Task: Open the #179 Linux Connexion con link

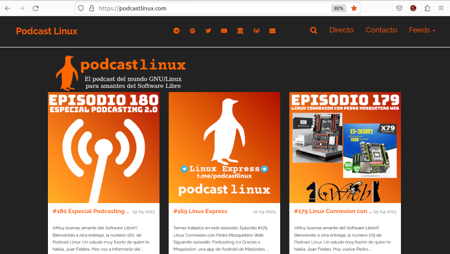Action: [x=332, y=211]
